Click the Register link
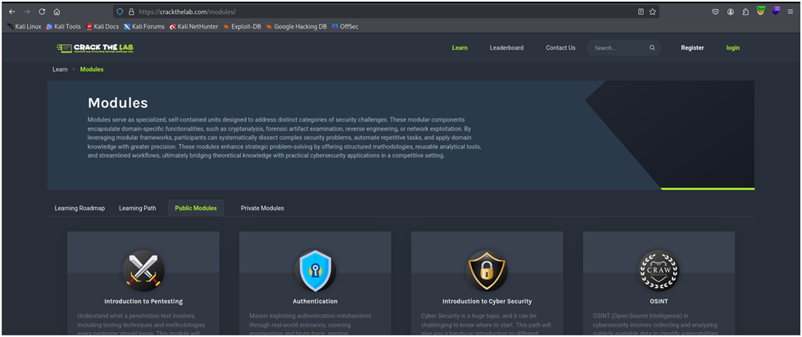Image resolution: width=802 pixels, height=337 pixels. point(692,47)
